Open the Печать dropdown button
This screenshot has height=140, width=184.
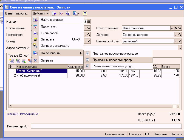[x=135, y=134]
